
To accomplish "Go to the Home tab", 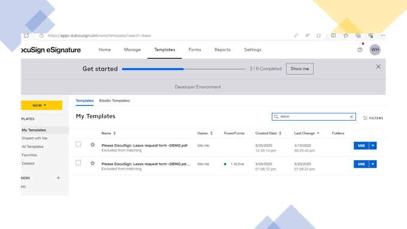I will click(x=105, y=50).
